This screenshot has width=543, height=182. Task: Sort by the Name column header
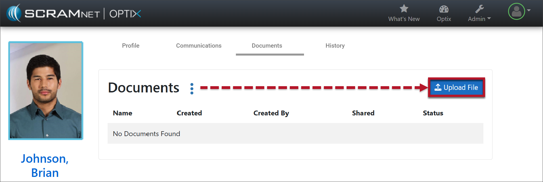(123, 113)
